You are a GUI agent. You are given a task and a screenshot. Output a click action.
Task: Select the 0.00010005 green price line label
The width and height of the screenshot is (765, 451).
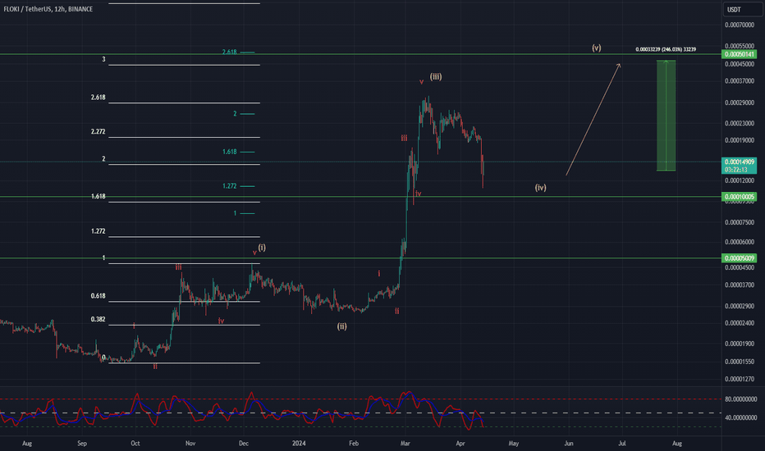click(739, 197)
